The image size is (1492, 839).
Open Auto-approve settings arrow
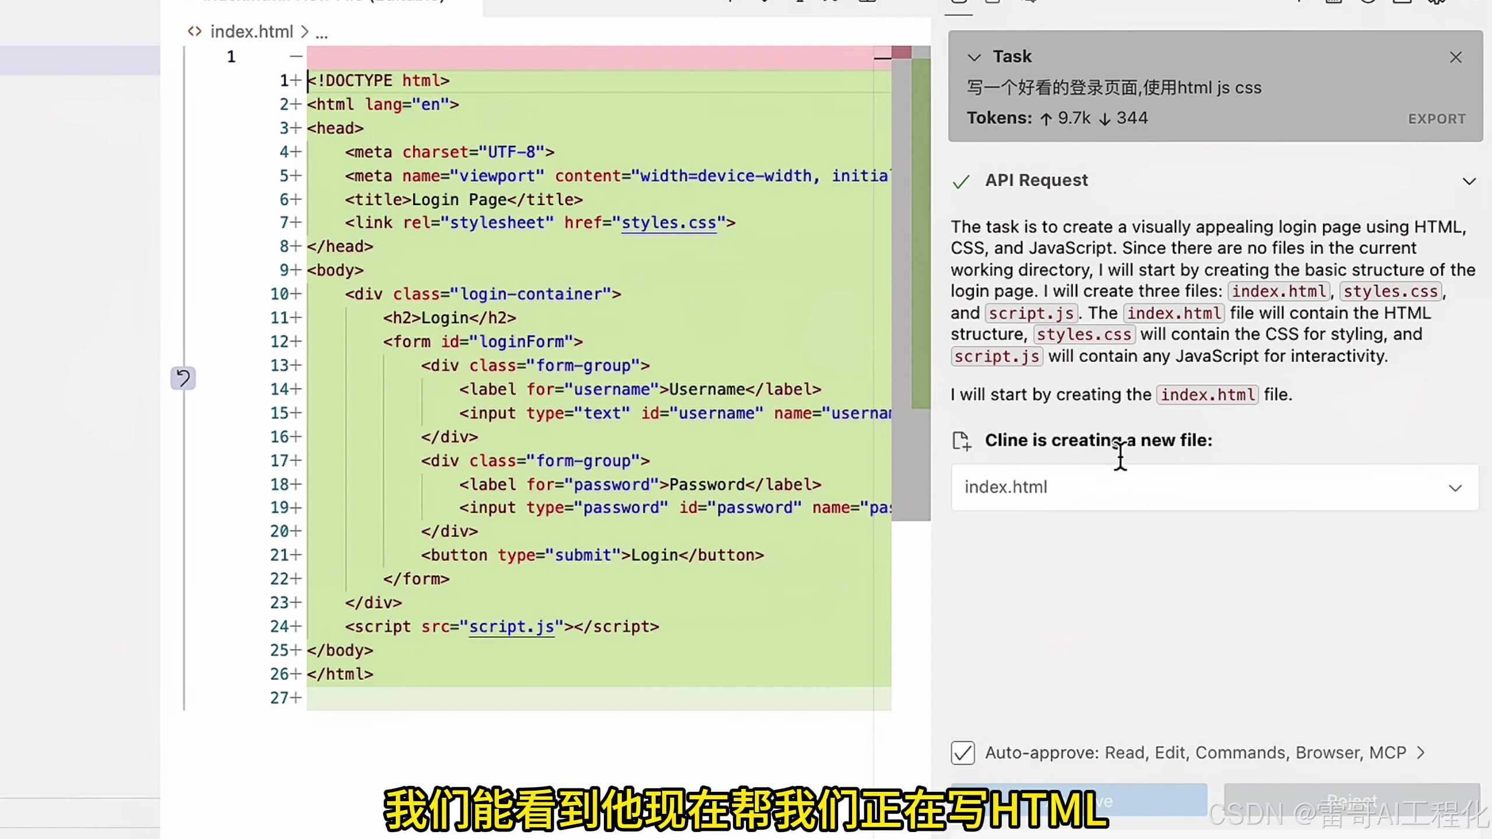pos(1421,753)
